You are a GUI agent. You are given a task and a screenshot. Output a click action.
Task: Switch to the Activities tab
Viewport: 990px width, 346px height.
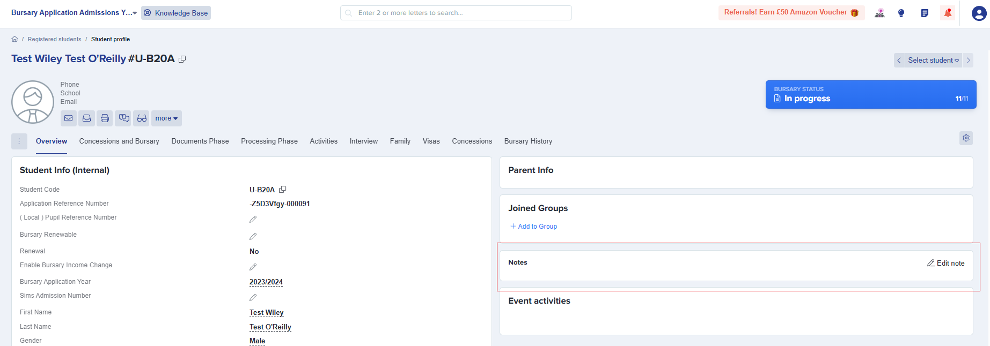coord(324,141)
